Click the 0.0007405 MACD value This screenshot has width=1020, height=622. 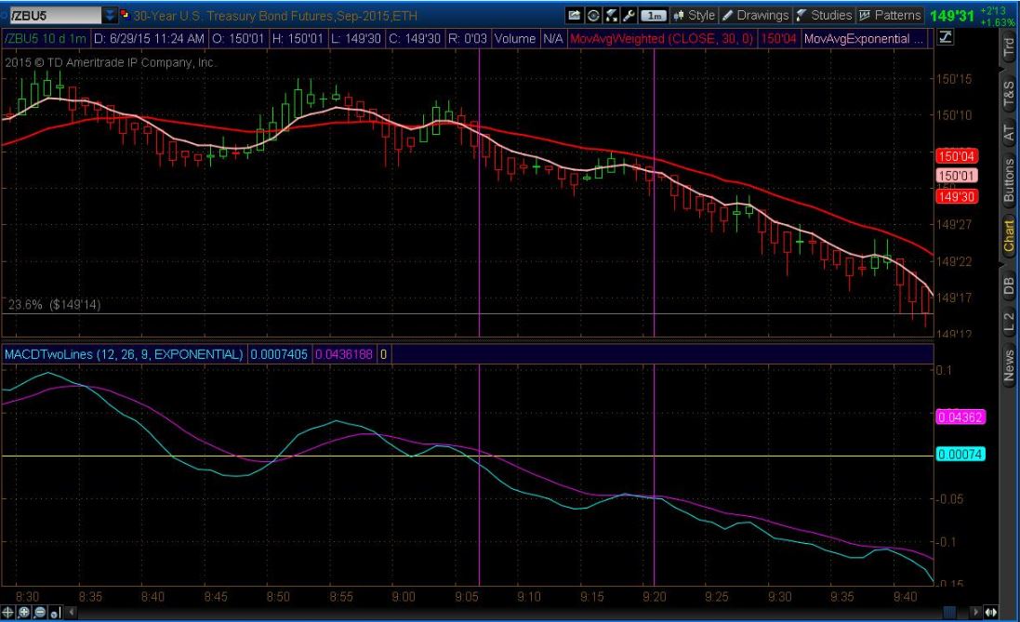(x=279, y=354)
